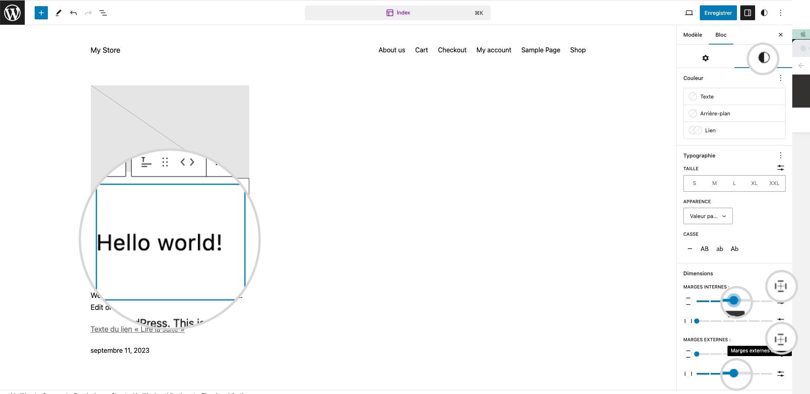Open Couleur options three-dot menu

[780, 78]
